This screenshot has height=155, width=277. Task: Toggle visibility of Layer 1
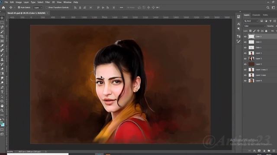coord(245,53)
